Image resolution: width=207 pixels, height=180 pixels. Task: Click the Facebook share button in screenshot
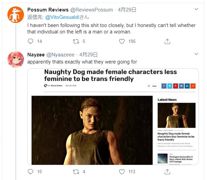[164, 86]
